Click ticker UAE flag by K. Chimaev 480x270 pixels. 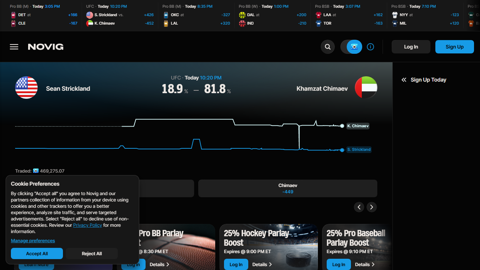[90, 23]
